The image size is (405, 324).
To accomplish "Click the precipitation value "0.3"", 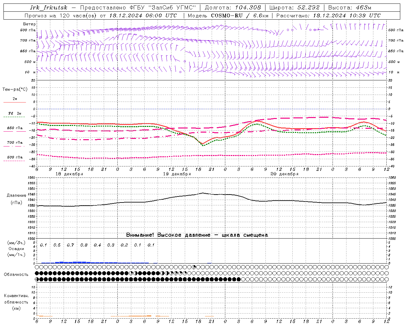I will point(111,245).
